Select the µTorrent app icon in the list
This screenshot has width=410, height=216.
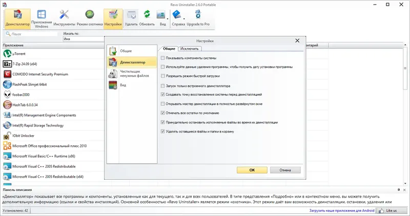coord(7,54)
